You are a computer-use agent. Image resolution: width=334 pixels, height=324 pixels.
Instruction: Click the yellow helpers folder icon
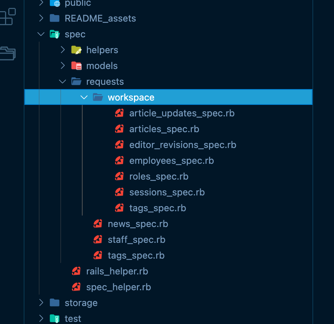coord(76,50)
